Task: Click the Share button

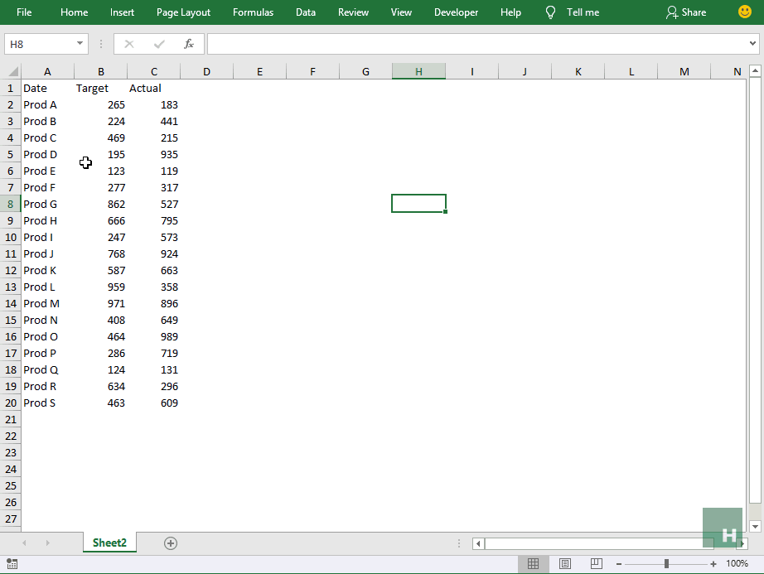Action: pos(686,12)
